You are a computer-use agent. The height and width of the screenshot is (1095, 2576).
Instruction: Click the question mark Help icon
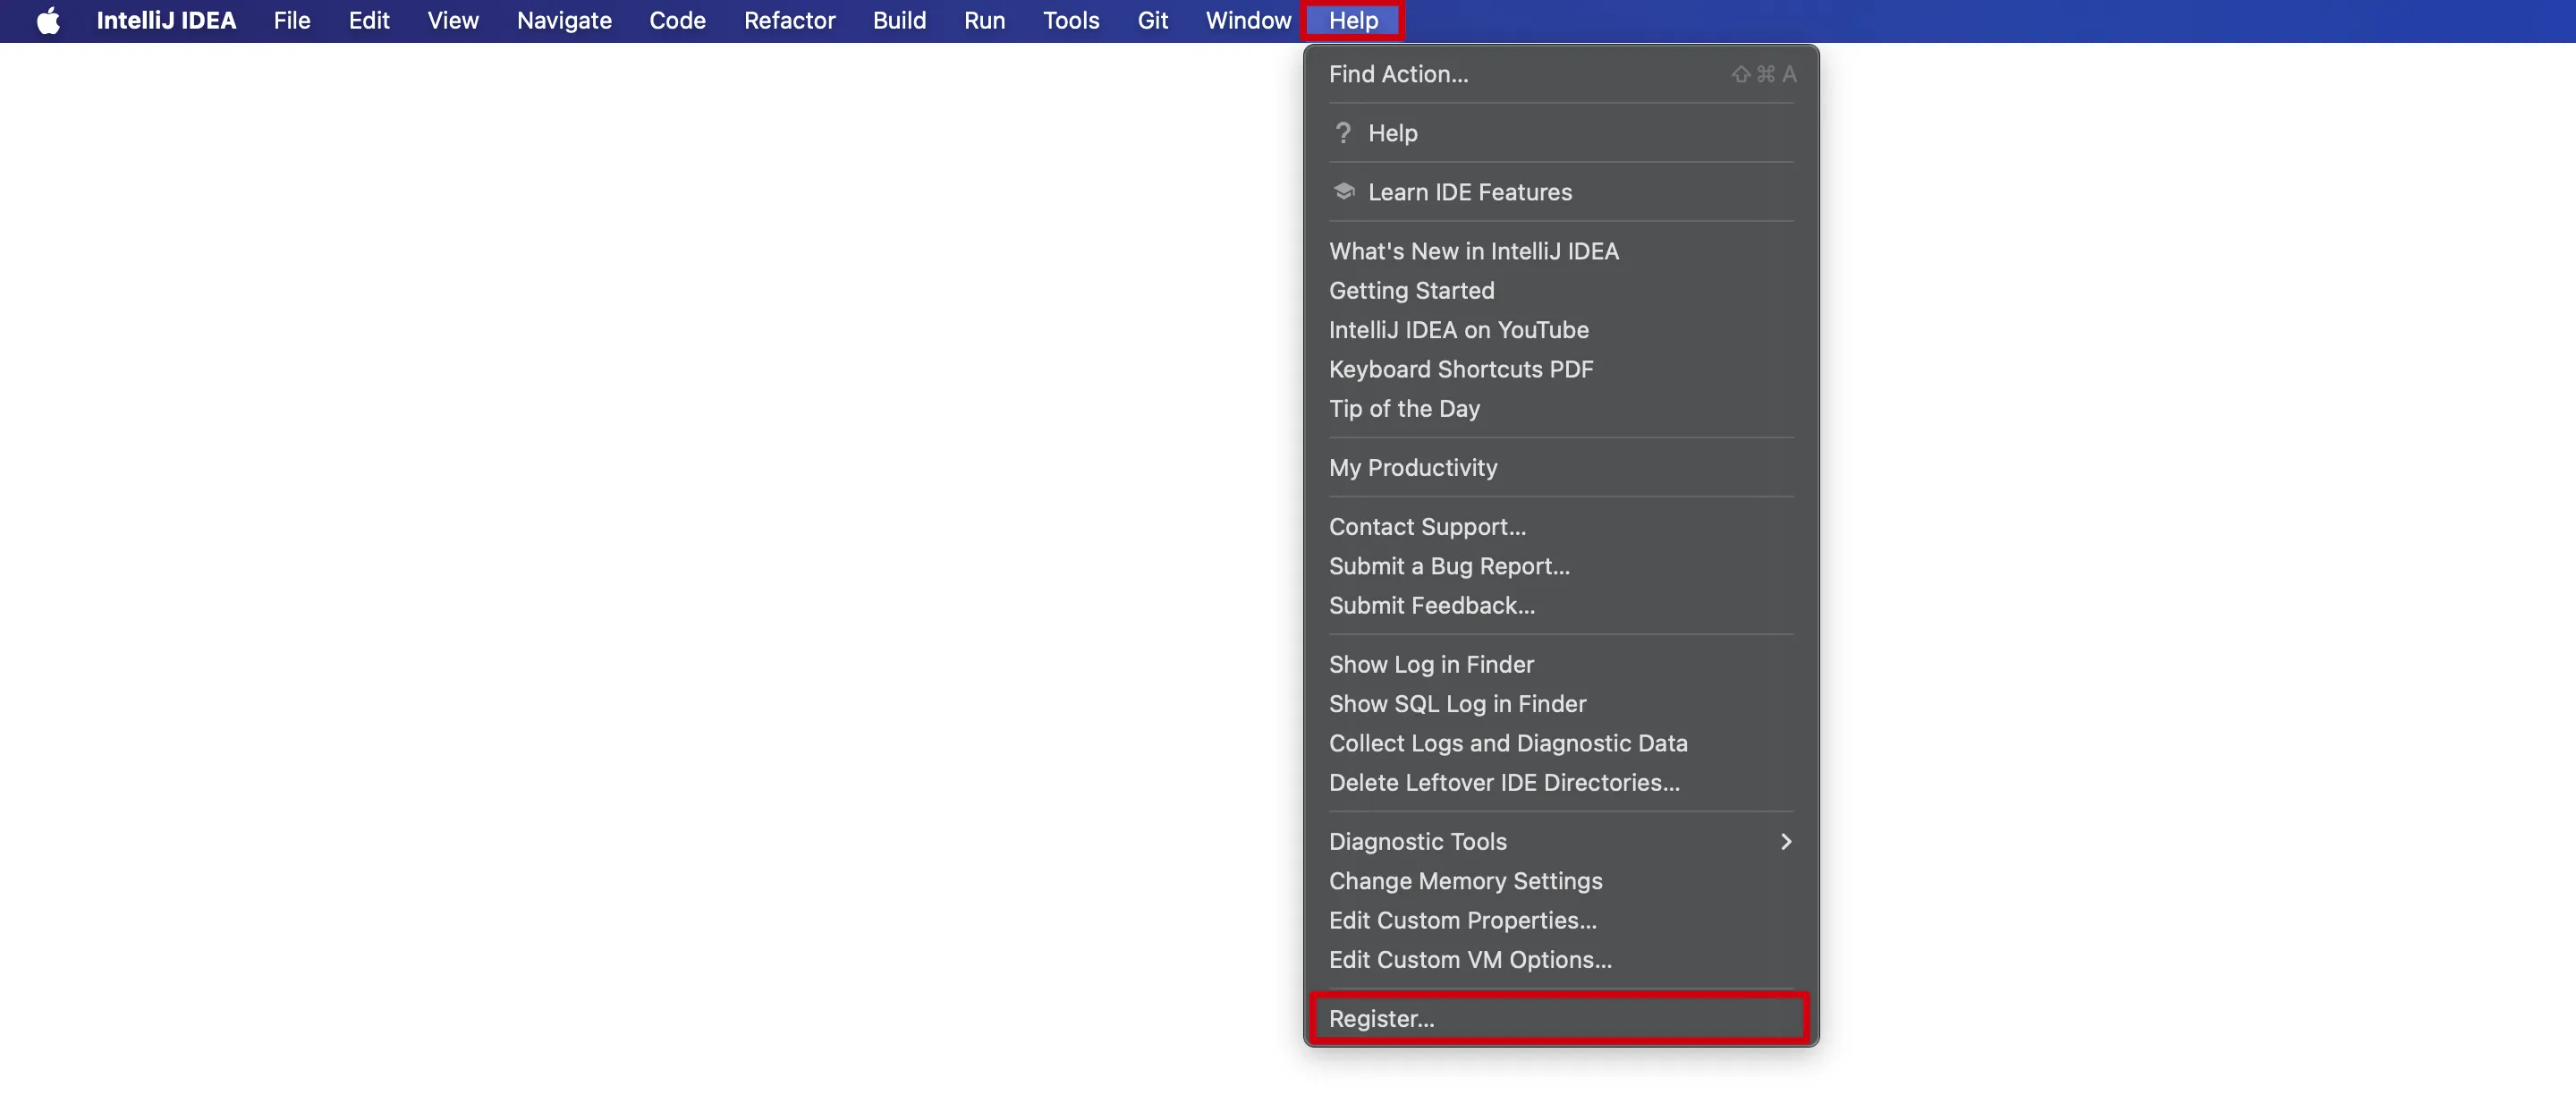(x=1343, y=133)
